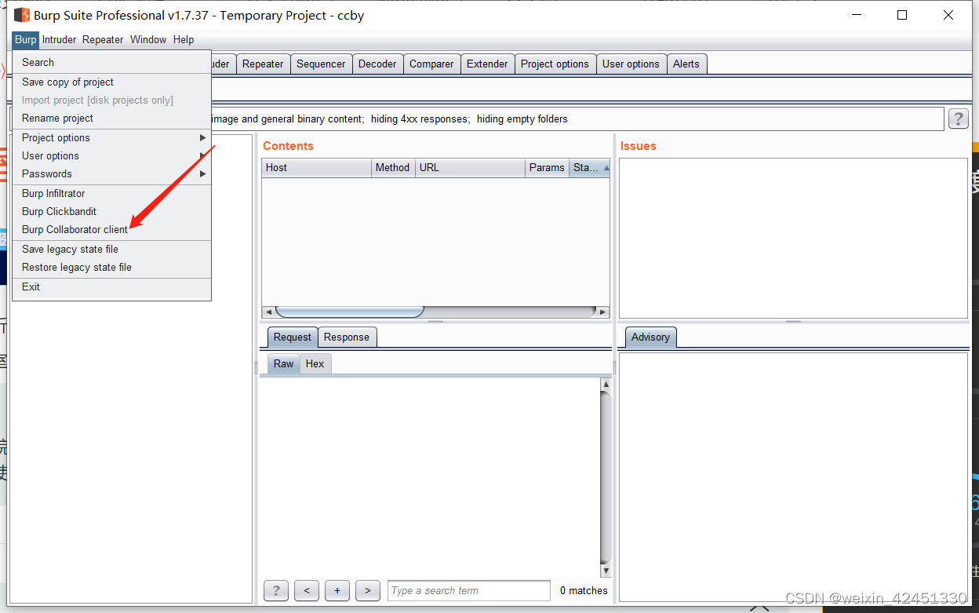Click the next match arrow button
979x613 pixels.
point(368,590)
